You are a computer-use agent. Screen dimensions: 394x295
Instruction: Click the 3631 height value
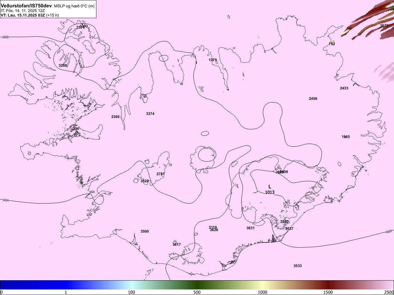pos(251,228)
